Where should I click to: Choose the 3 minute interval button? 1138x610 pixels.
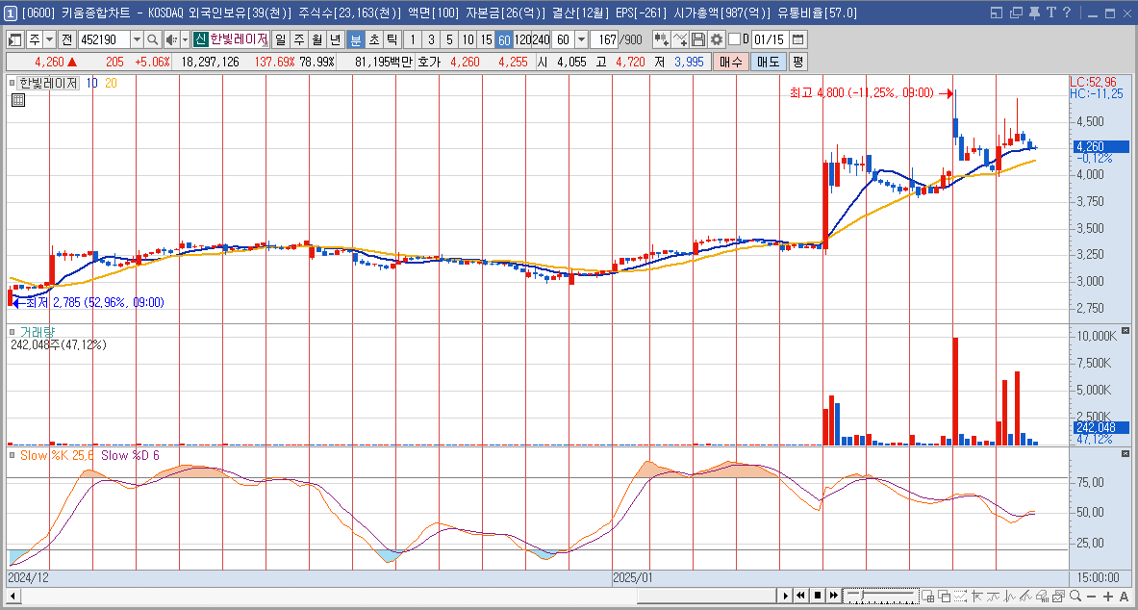(431, 39)
